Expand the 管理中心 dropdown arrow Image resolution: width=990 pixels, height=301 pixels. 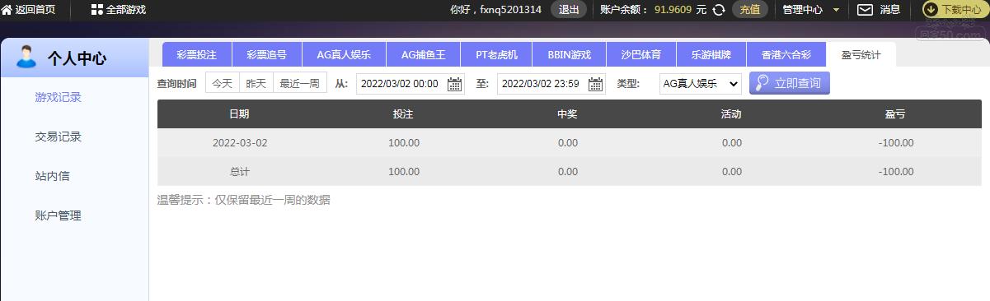coord(837,10)
